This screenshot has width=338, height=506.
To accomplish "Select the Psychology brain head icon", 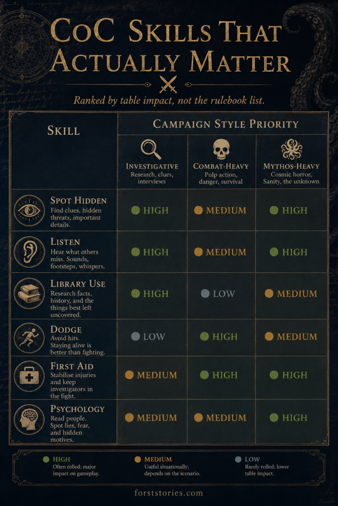I will coord(29,419).
